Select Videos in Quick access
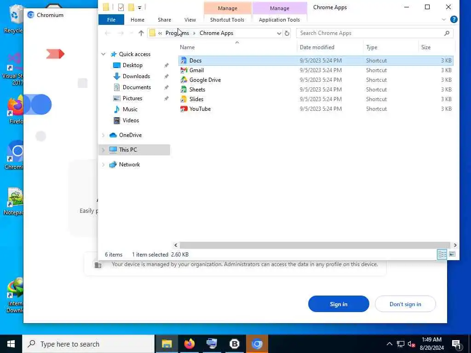This screenshot has width=471, height=353. tap(131, 121)
